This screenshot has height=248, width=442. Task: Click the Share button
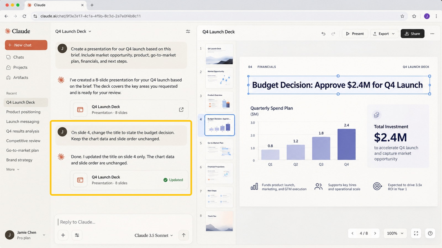412,34
